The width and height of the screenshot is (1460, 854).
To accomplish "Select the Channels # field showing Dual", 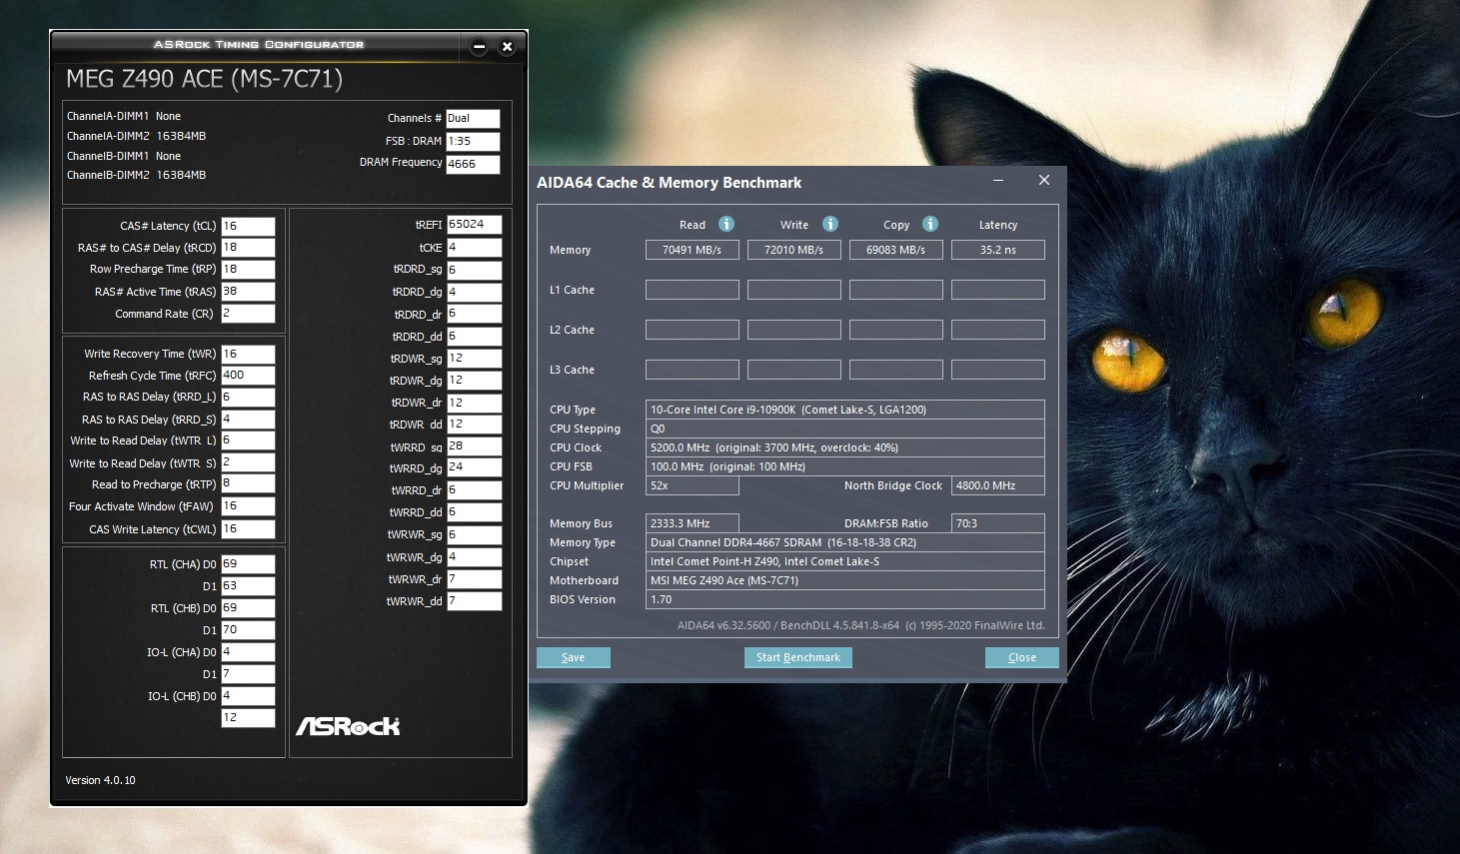I will (x=473, y=119).
